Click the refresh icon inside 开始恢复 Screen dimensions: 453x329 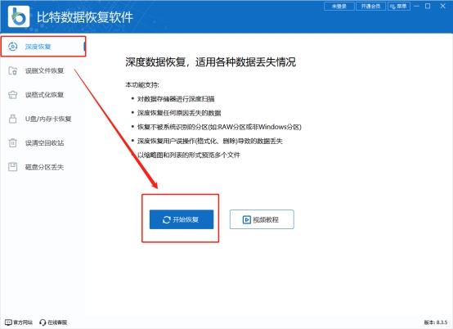pos(167,219)
